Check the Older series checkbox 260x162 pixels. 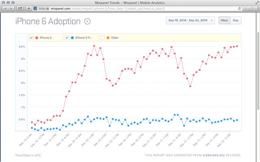(103, 38)
